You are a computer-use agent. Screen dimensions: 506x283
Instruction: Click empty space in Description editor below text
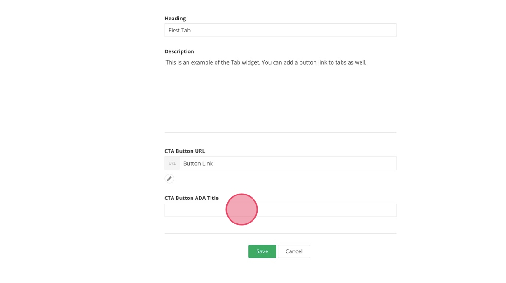280,99
